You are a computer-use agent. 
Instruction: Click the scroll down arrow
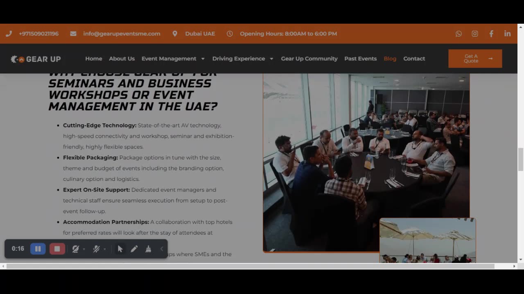(x=521, y=260)
